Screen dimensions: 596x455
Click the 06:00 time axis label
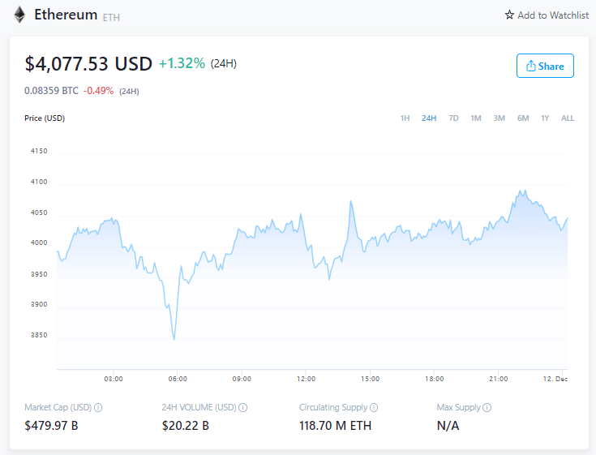coord(178,379)
